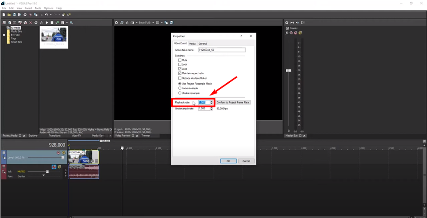Image resolution: width=427 pixels, height=218 pixels.
Task: Select Smart Bins in the media tree
Action: [x=16, y=42]
